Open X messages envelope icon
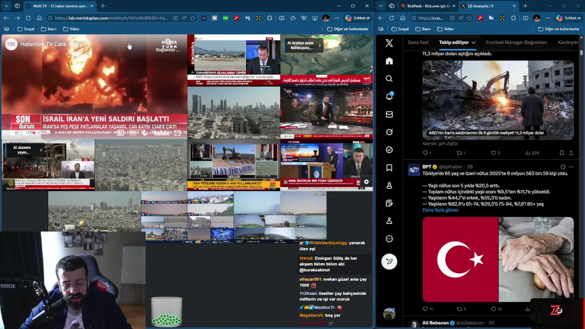Viewport: 585px width, 329px height. (389, 114)
